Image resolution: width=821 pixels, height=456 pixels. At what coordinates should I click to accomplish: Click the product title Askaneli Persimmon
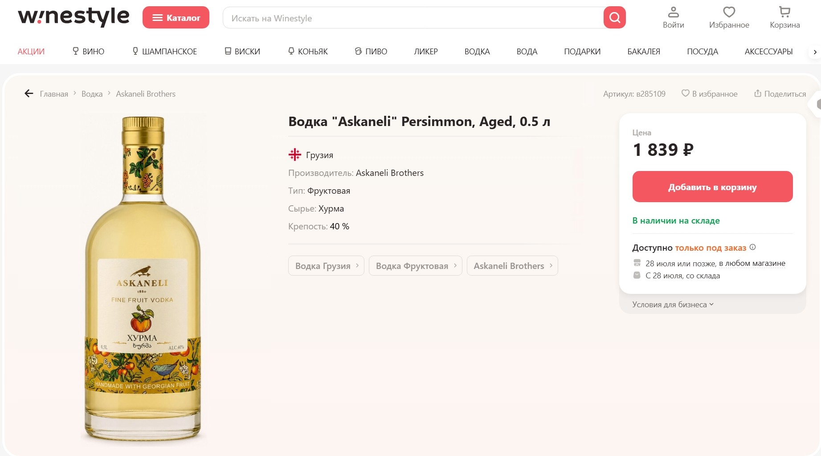[419, 122]
